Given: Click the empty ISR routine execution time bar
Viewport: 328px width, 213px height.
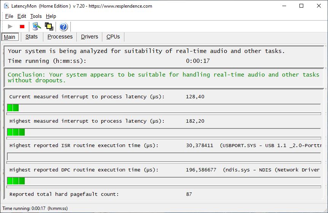Looking at the screenshot, I should (x=164, y=157).
